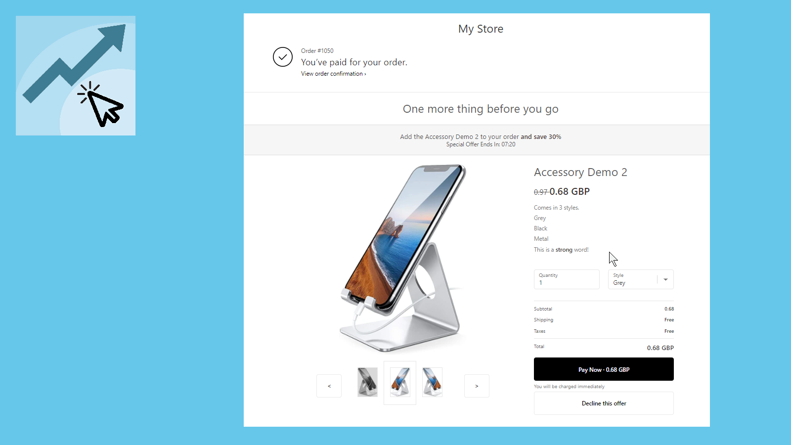Screen dimensions: 791x445
Task: Select the third phone stand thumbnail
Action: pyautogui.click(x=433, y=382)
